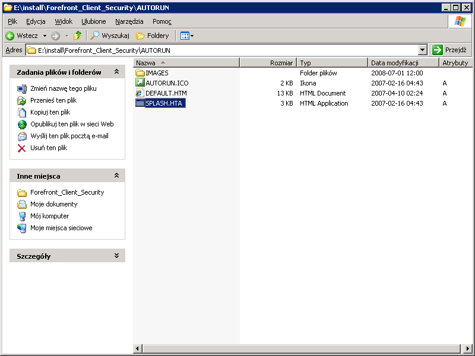This screenshot has height=356, width=475.
Task: Select the AUTORUN.ICO file name
Action: (167, 83)
